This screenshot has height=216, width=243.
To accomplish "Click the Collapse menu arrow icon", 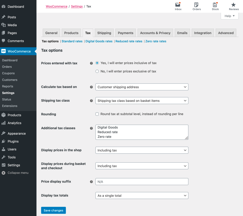I will pyautogui.click(x=3, y=173).
